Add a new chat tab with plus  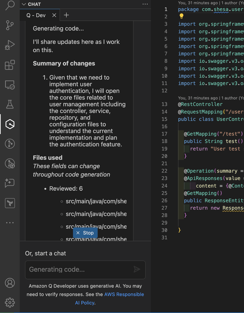[66, 15]
